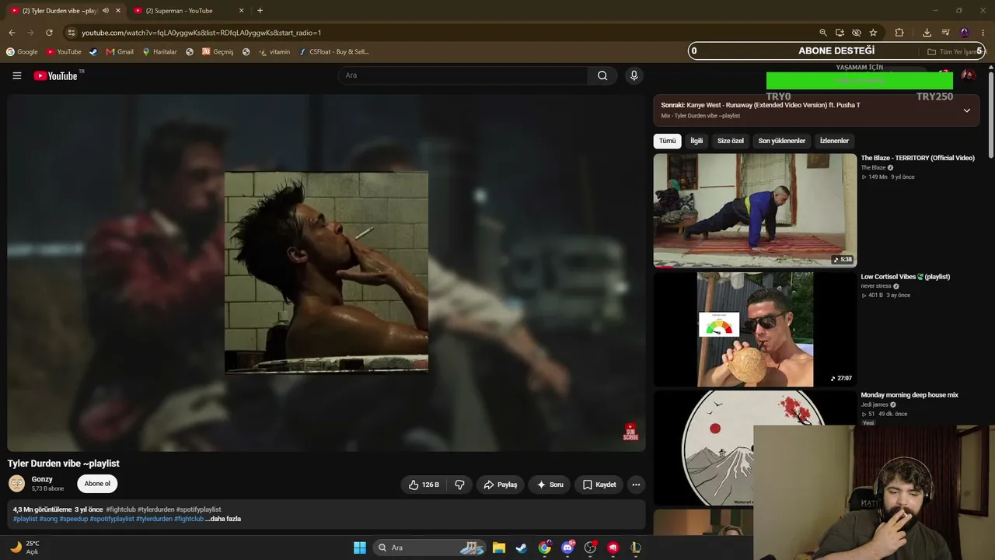Go to YouTube home via logo
The width and height of the screenshot is (995, 560).
55,75
